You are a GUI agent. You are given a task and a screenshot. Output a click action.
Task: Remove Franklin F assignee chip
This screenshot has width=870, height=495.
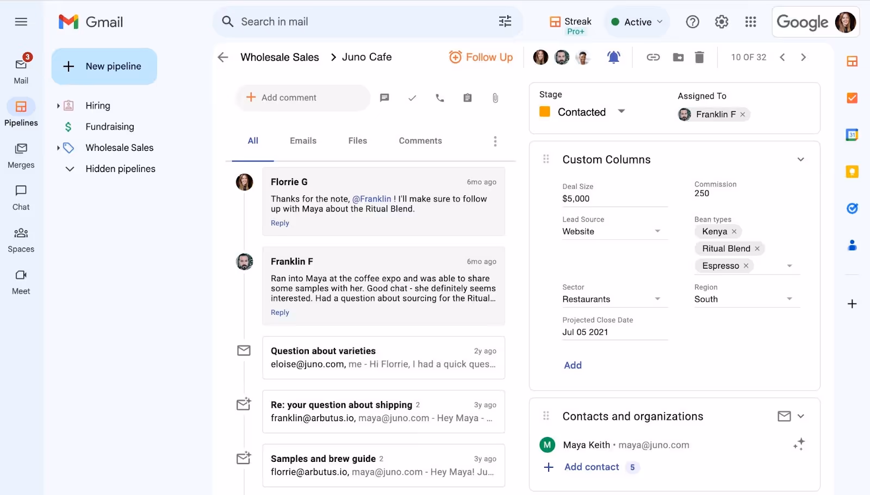pos(742,115)
